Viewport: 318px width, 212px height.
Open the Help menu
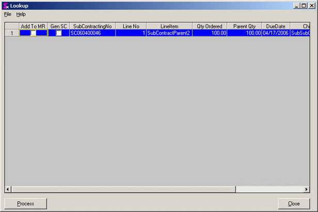point(21,14)
